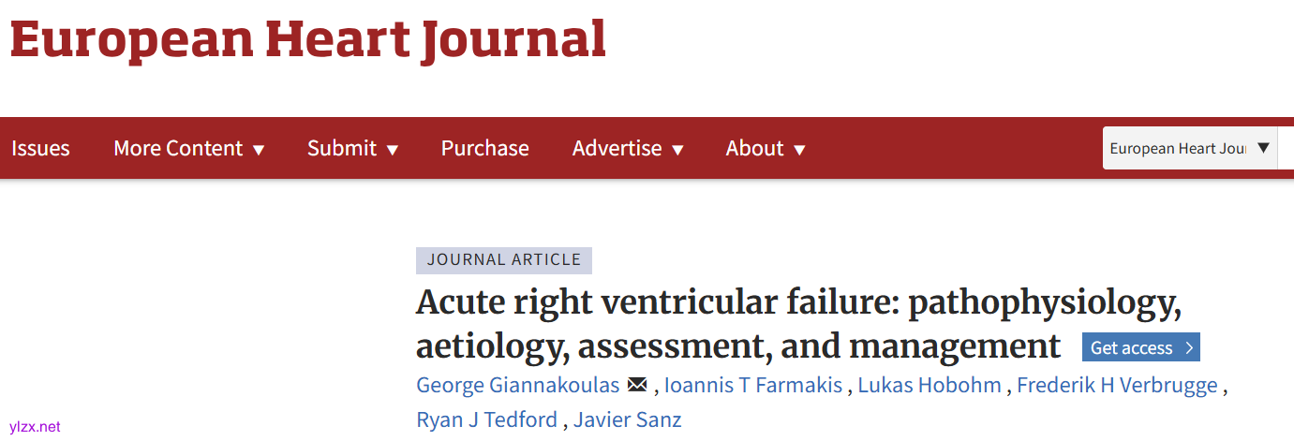Open author Ioannis T Farmakis link
This screenshot has width=1294, height=441.
pyautogui.click(x=752, y=385)
